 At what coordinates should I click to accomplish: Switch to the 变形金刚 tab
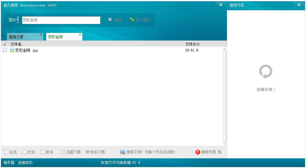click(64, 37)
